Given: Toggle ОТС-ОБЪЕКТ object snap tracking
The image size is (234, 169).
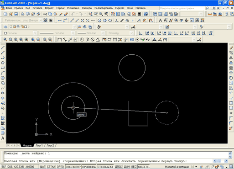Looking at the screenshot, I should point(105,167).
